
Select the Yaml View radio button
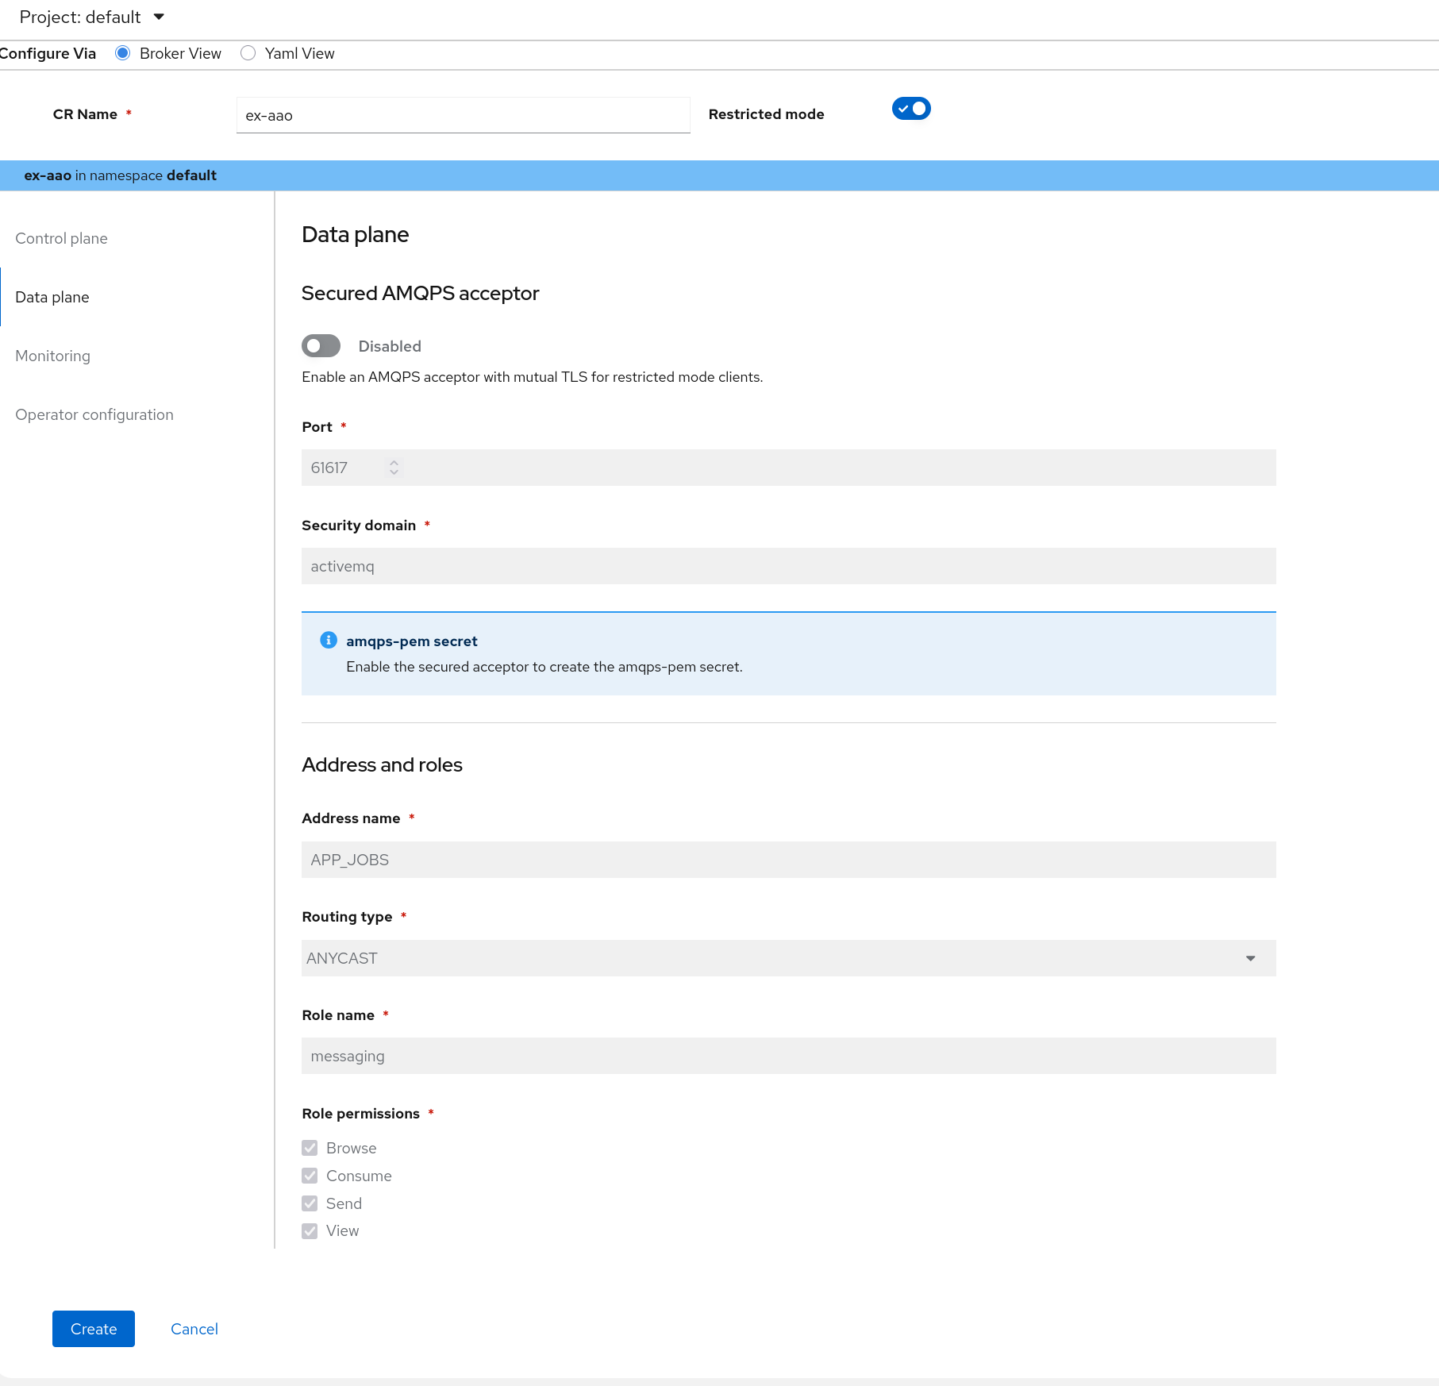(248, 53)
